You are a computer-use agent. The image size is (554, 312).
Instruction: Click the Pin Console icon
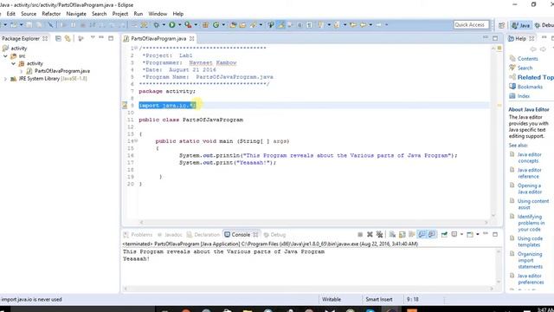(x=444, y=234)
